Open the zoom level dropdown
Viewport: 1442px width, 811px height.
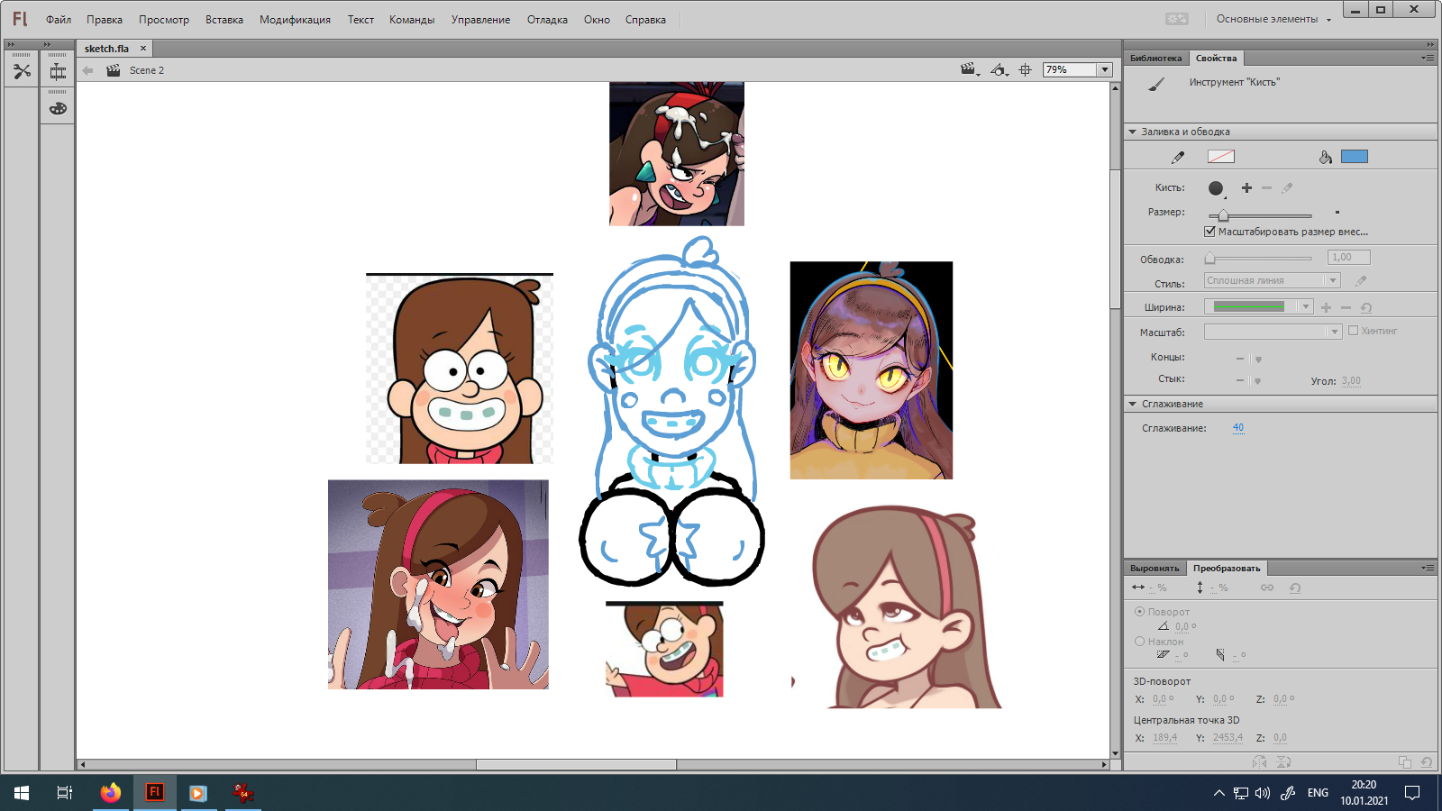pyautogui.click(x=1104, y=69)
